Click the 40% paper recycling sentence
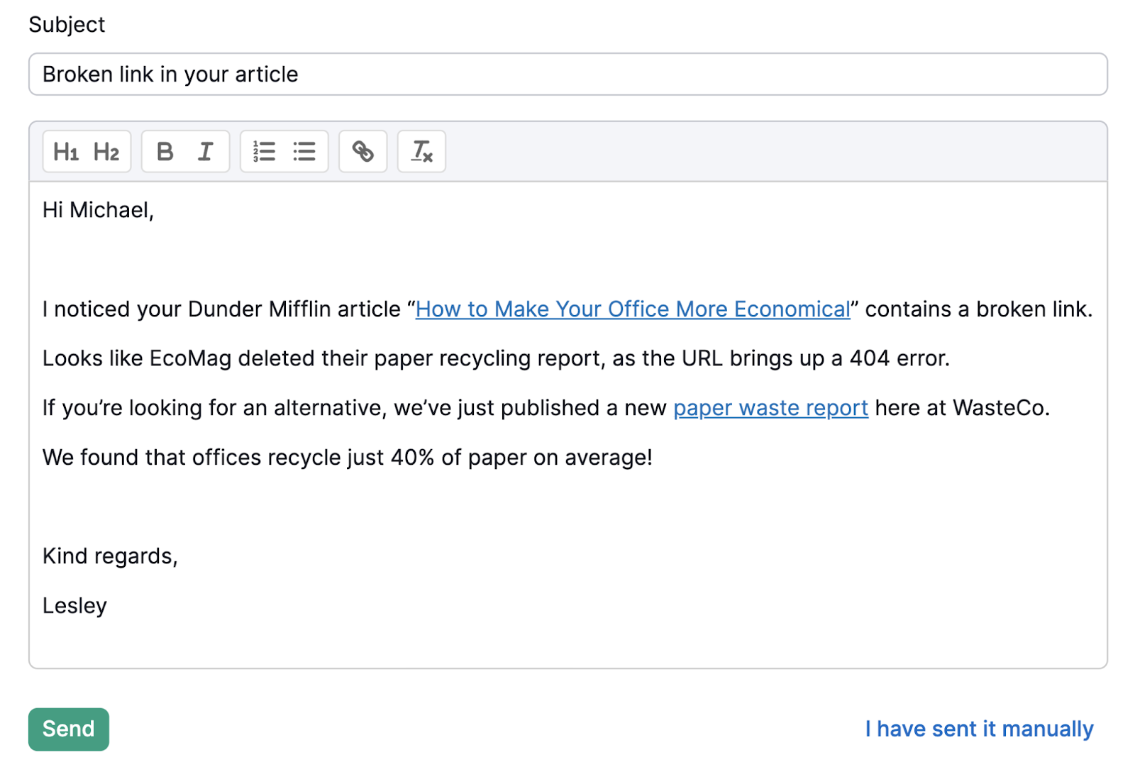 348,457
